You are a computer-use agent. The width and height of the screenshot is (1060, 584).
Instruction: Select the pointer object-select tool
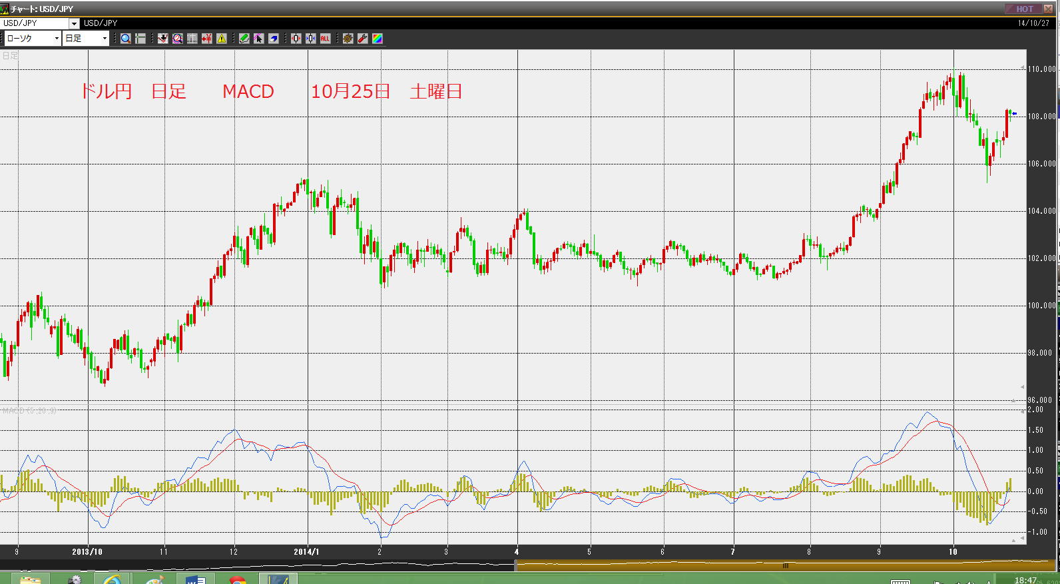[x=258, y=39]
